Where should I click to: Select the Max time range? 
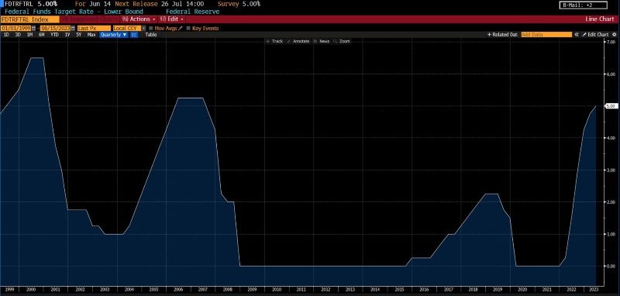91,35
